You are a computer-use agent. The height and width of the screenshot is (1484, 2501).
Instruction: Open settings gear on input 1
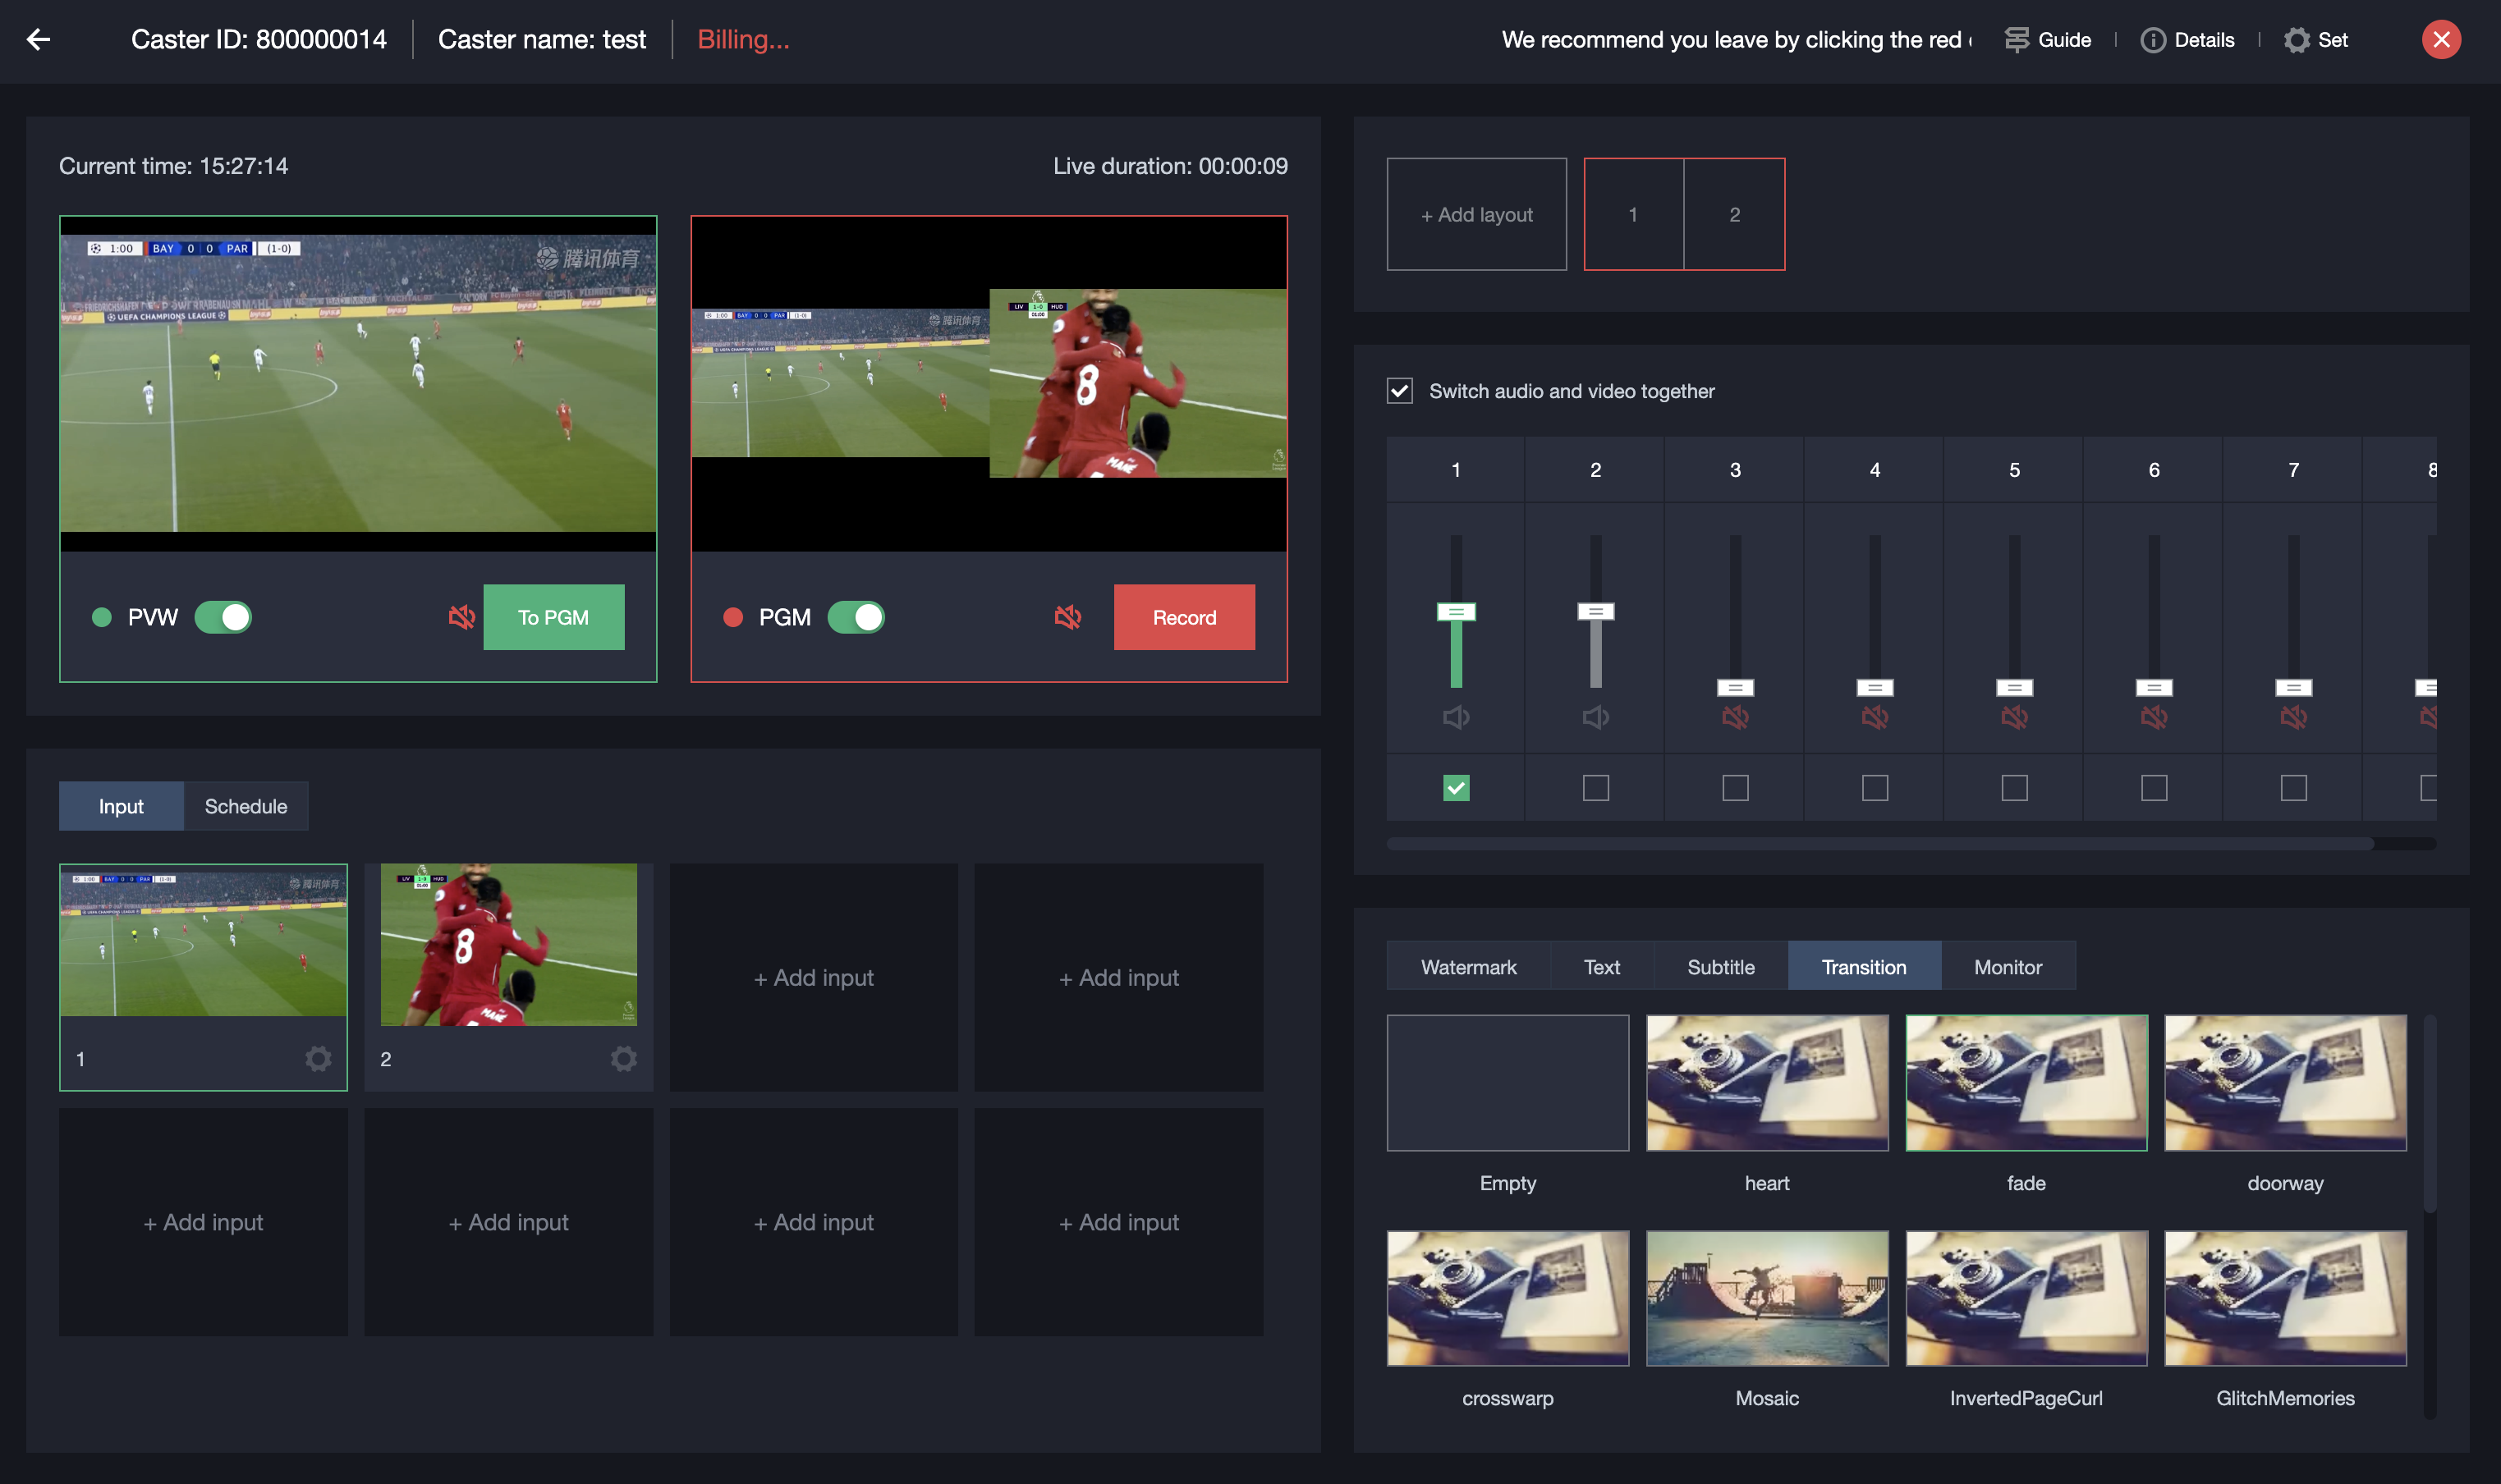(x=318, y=1058)
